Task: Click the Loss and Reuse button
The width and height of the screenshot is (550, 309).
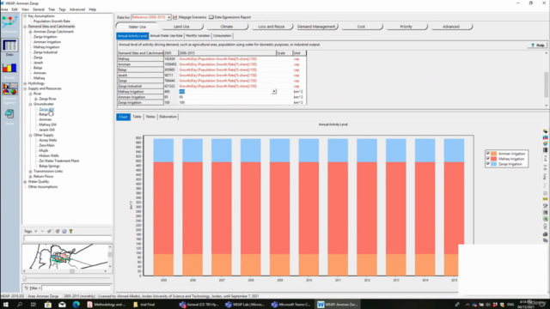Action: [272, 27]
